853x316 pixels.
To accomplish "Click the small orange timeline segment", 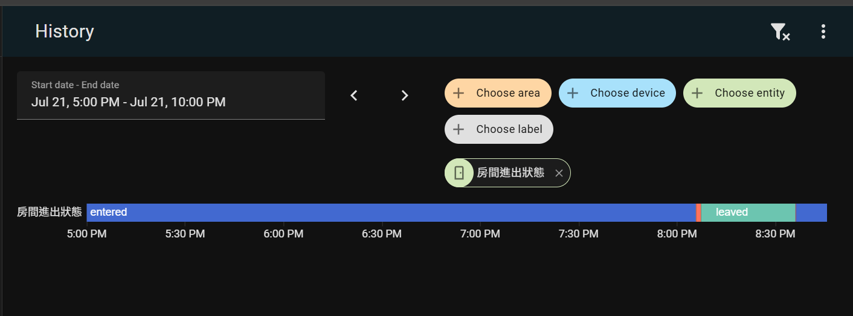I will [698, 213].
